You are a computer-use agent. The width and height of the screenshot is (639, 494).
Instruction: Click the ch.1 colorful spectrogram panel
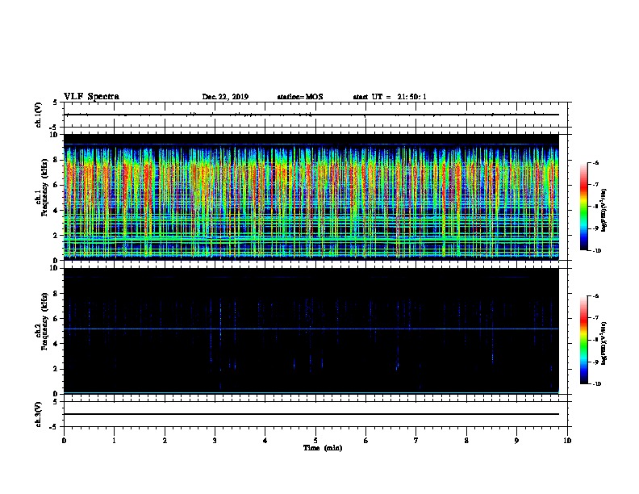(x=311, y=197)
